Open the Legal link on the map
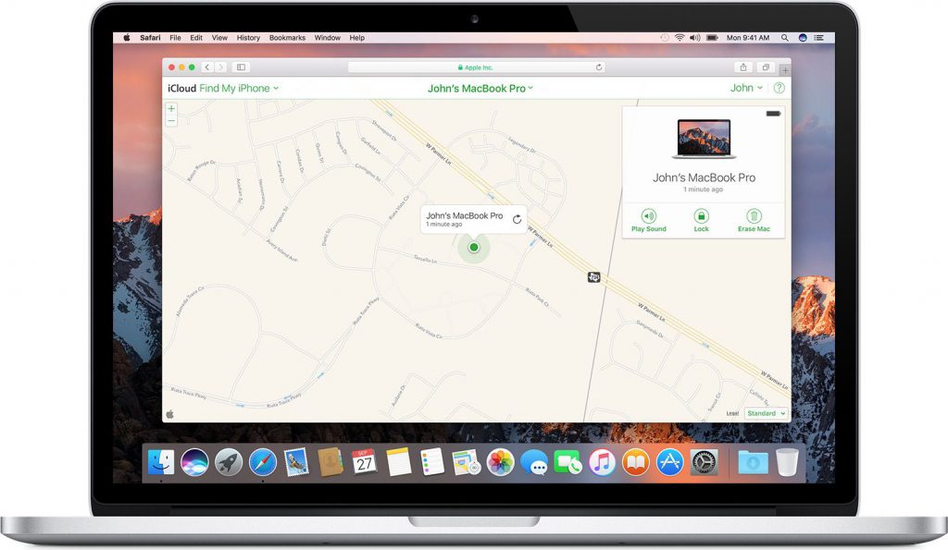This screenshot has height=550, width=948. (731, 413)
